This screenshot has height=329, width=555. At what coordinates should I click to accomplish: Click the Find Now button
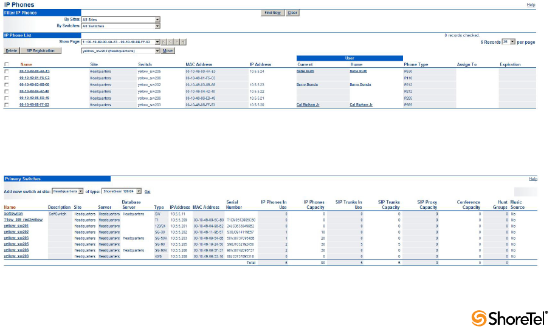click(272, 13)
